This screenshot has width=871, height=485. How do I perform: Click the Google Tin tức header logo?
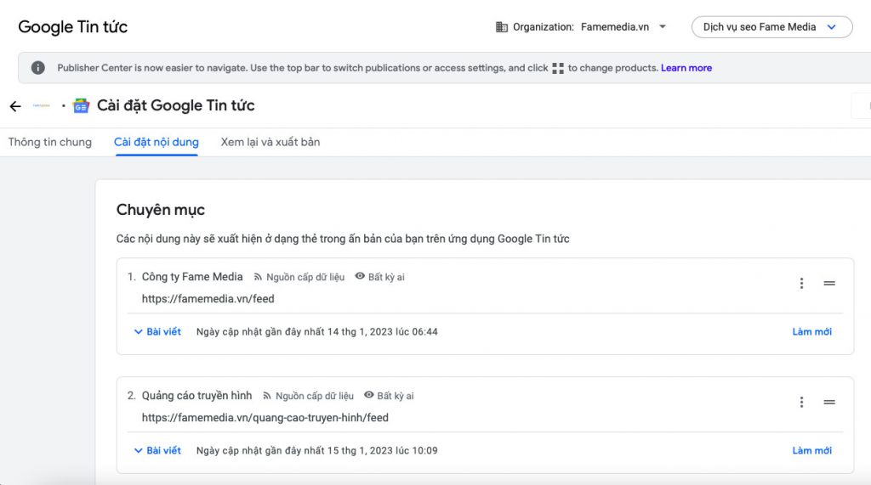click(73, 26)
